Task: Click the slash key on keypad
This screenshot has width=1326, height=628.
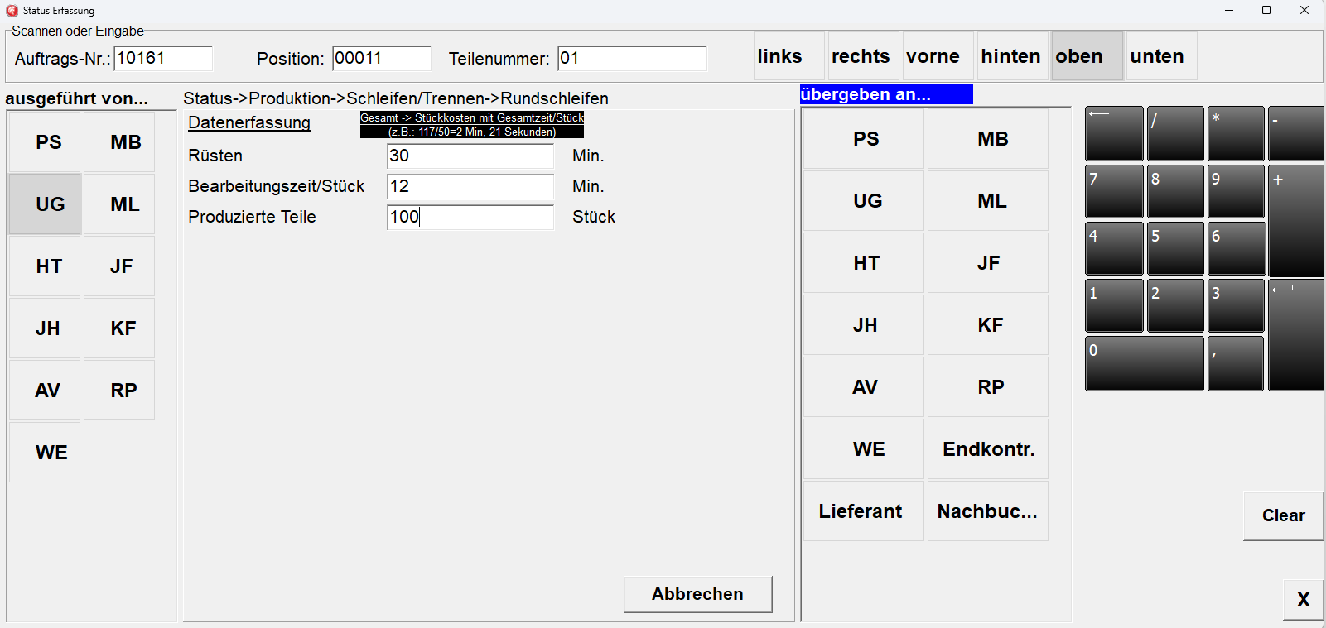Action: point(1174,133)
